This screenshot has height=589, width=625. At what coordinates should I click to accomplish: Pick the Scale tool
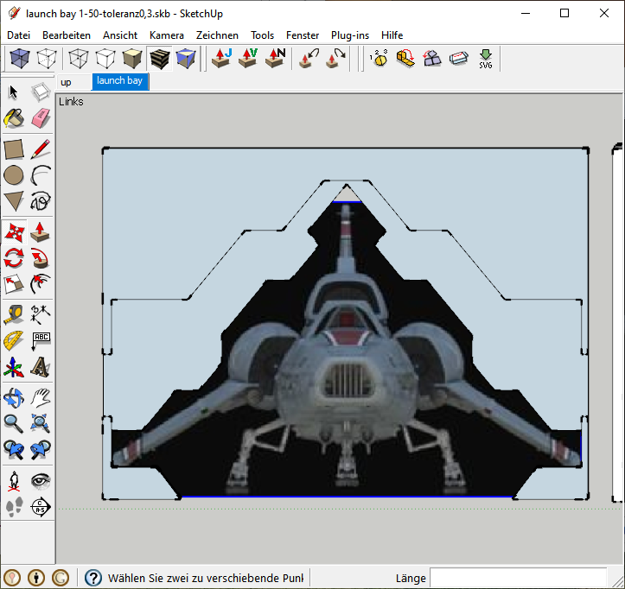pyautogui.click(x=14, y=284)
